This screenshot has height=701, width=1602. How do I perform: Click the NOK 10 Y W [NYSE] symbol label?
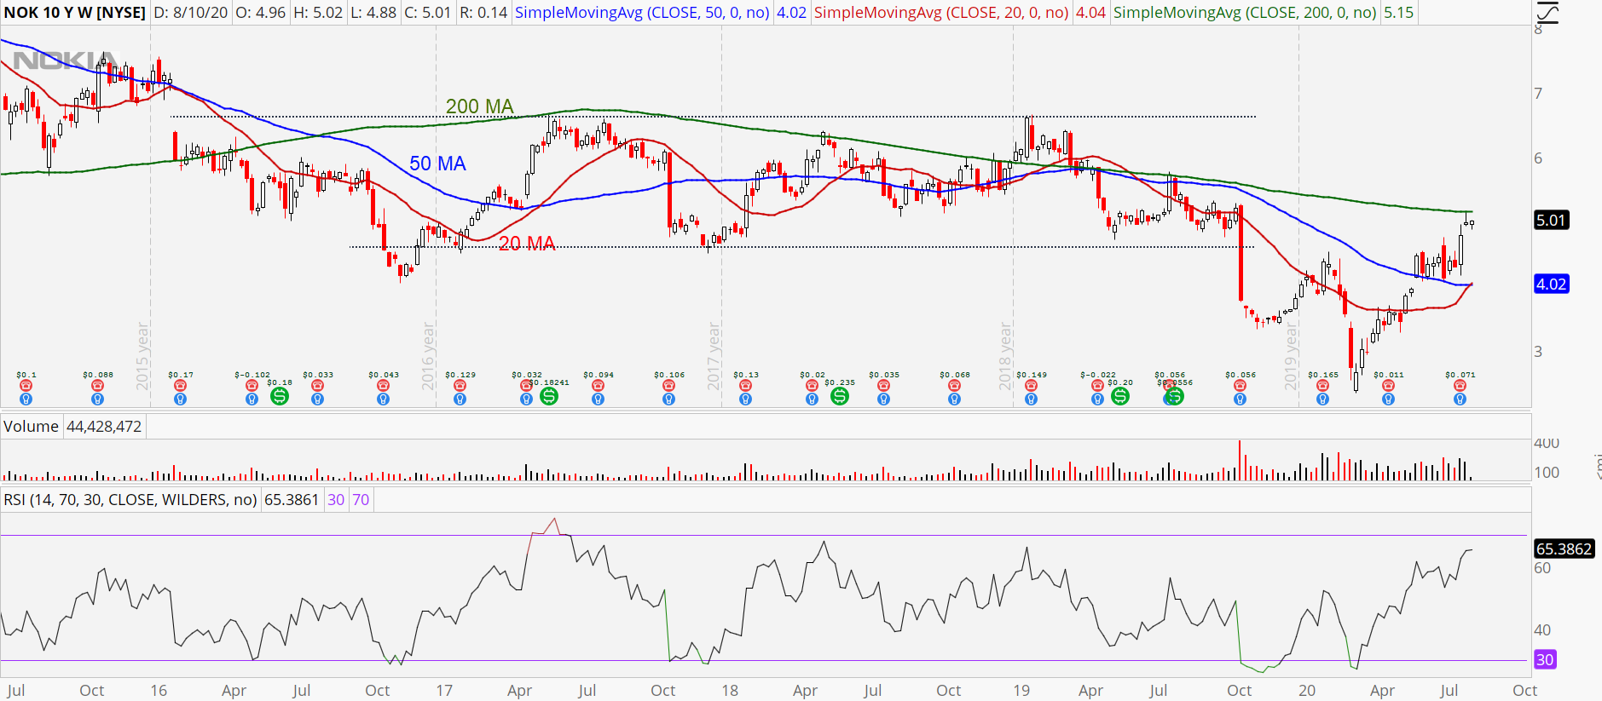click(75, 13)
